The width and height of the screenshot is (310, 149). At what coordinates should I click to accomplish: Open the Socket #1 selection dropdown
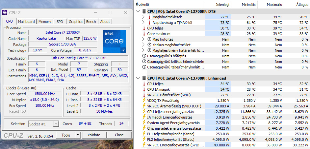tap(56, 124)
